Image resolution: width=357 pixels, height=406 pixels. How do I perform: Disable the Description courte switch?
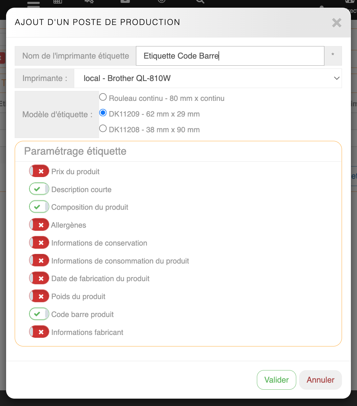pyautogui.click(x=39, y=189)
